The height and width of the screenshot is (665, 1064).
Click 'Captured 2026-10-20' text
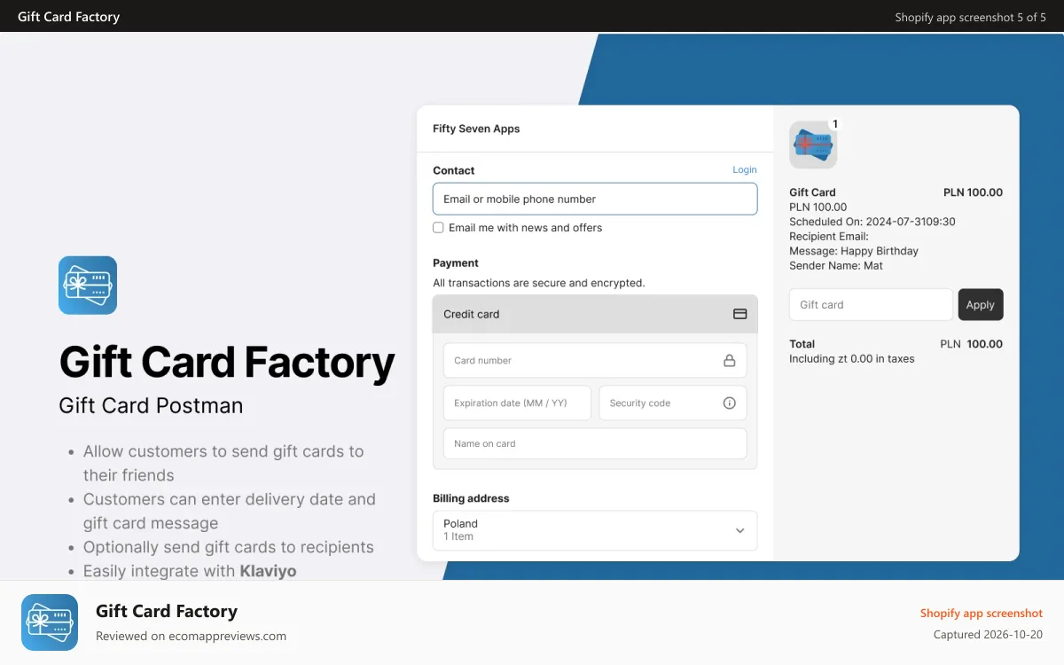click(x=988, y=635)
